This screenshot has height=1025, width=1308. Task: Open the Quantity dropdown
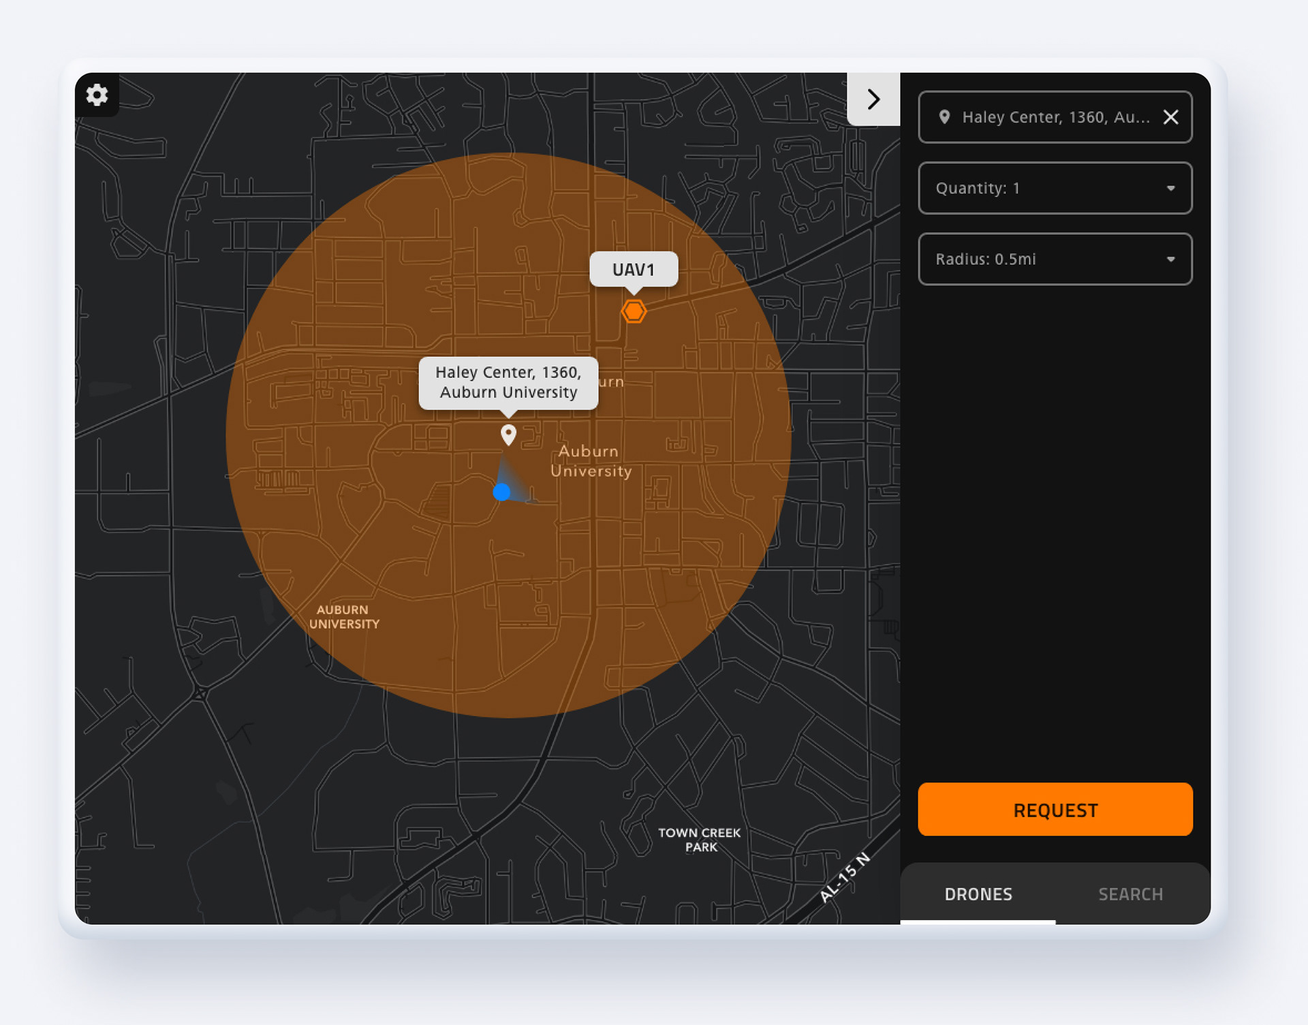pyautogui.click(x=1055, y=189)
